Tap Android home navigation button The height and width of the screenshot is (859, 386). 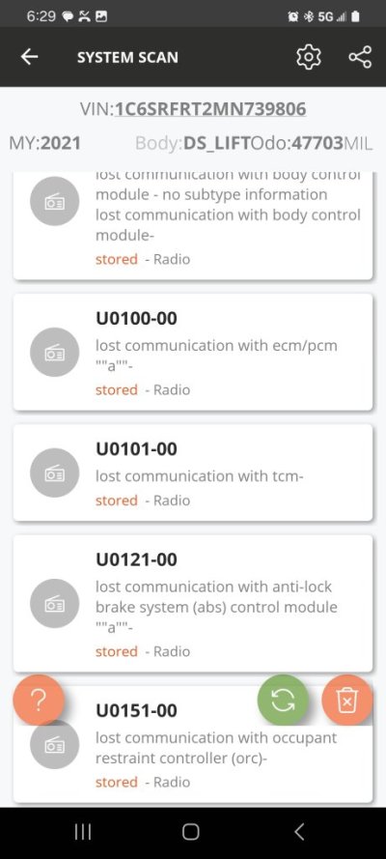[190, 832]
